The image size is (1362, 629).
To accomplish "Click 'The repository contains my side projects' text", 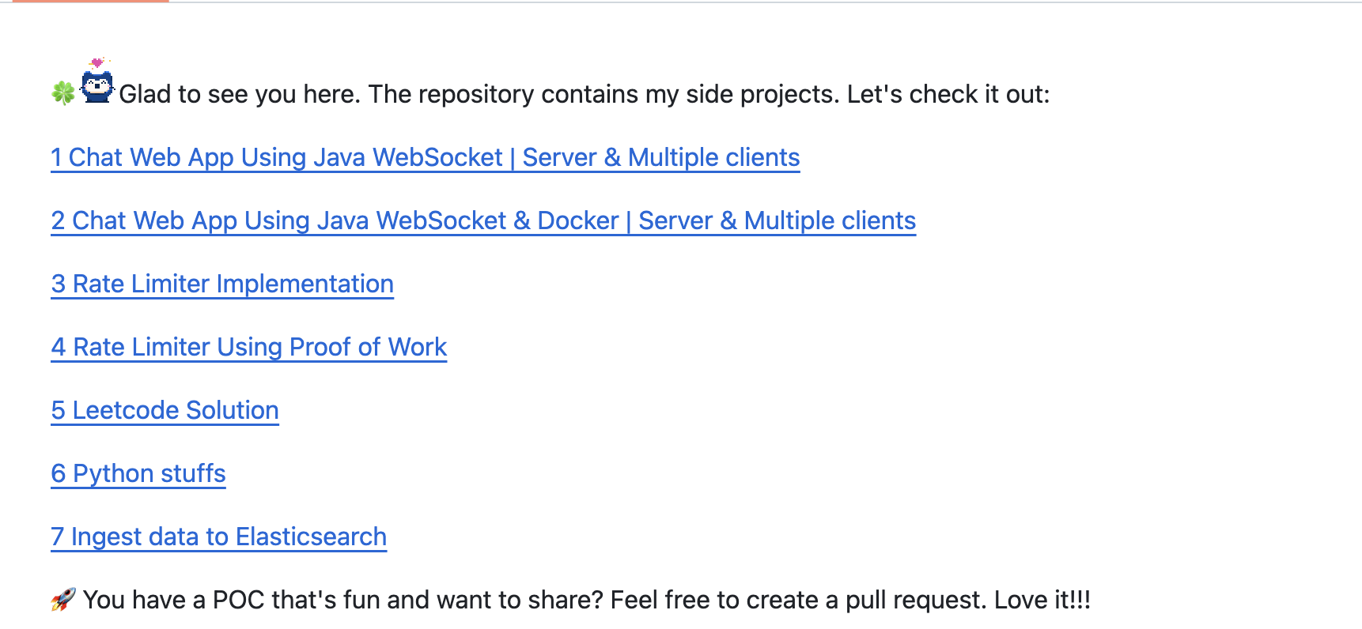I will click(602, 94).
